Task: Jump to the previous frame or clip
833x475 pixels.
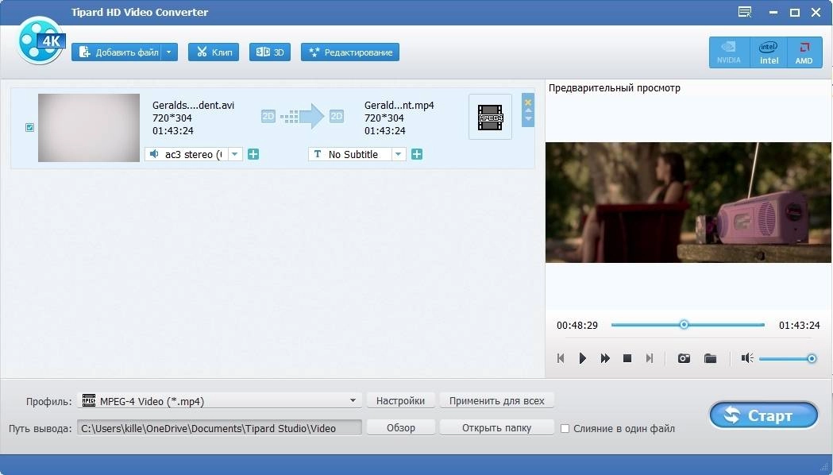Action: point(561,358)
